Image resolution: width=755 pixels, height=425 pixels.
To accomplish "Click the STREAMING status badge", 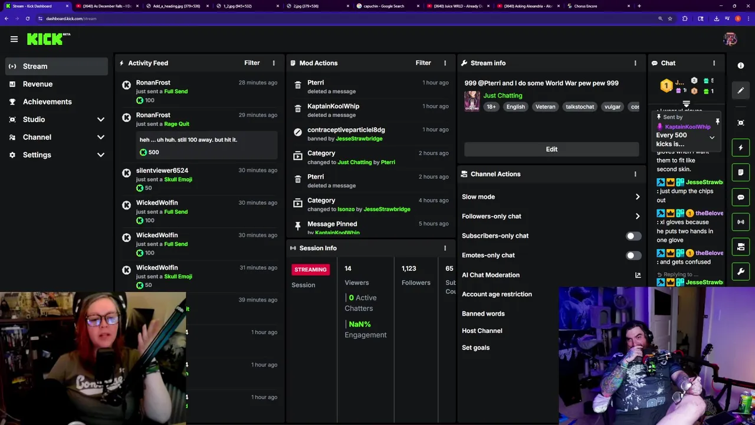I will pos(310,270).
